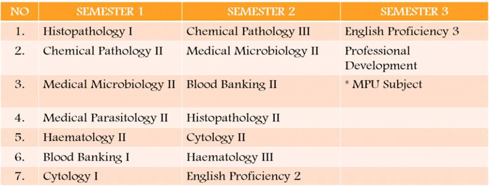Select the English Proficiency 3 cell

[x=415, y=32]
